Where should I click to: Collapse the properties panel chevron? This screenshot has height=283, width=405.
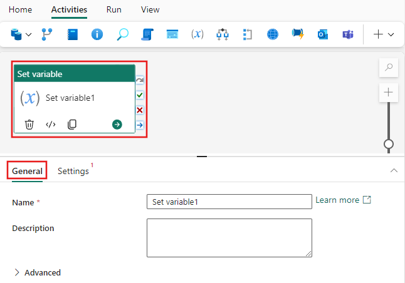[394, 170]
